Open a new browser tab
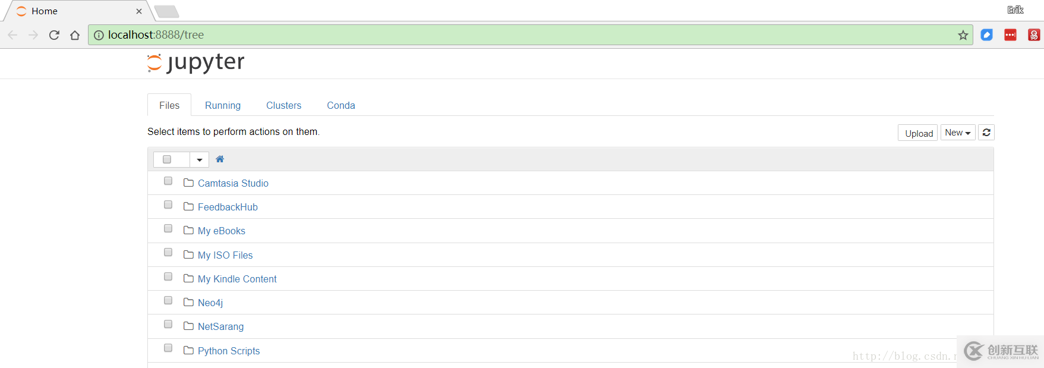Screen dimensions: 1044x368 [167, 11]
